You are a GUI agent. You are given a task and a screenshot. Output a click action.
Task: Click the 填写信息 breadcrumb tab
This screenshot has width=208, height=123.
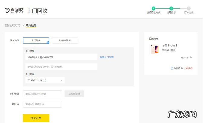31,25
